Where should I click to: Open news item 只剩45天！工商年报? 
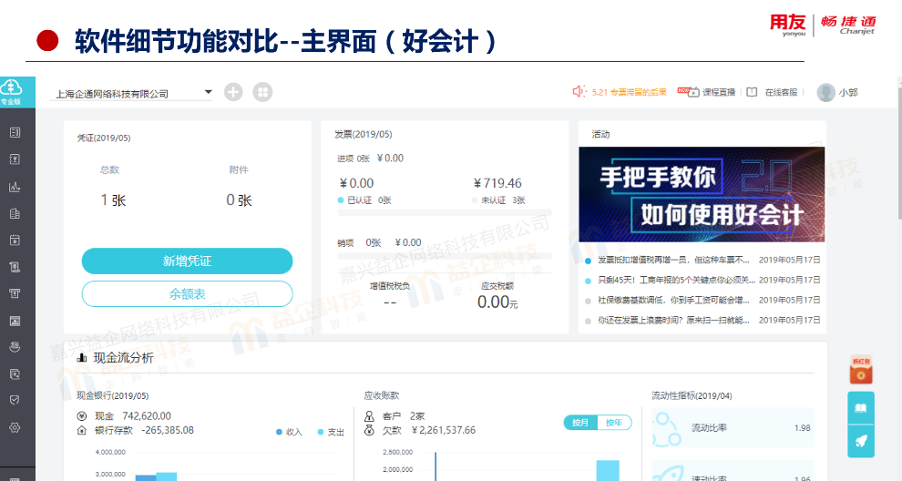click(676, 281)
